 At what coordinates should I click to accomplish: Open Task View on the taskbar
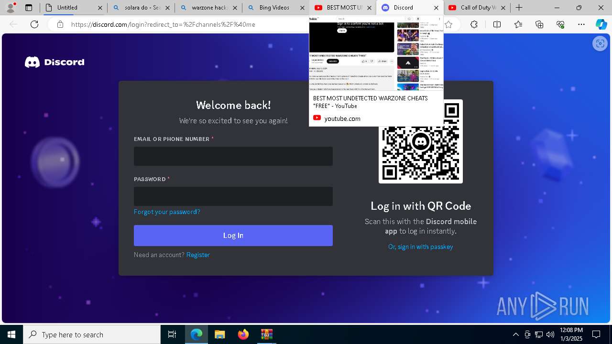tap(172, 334)
